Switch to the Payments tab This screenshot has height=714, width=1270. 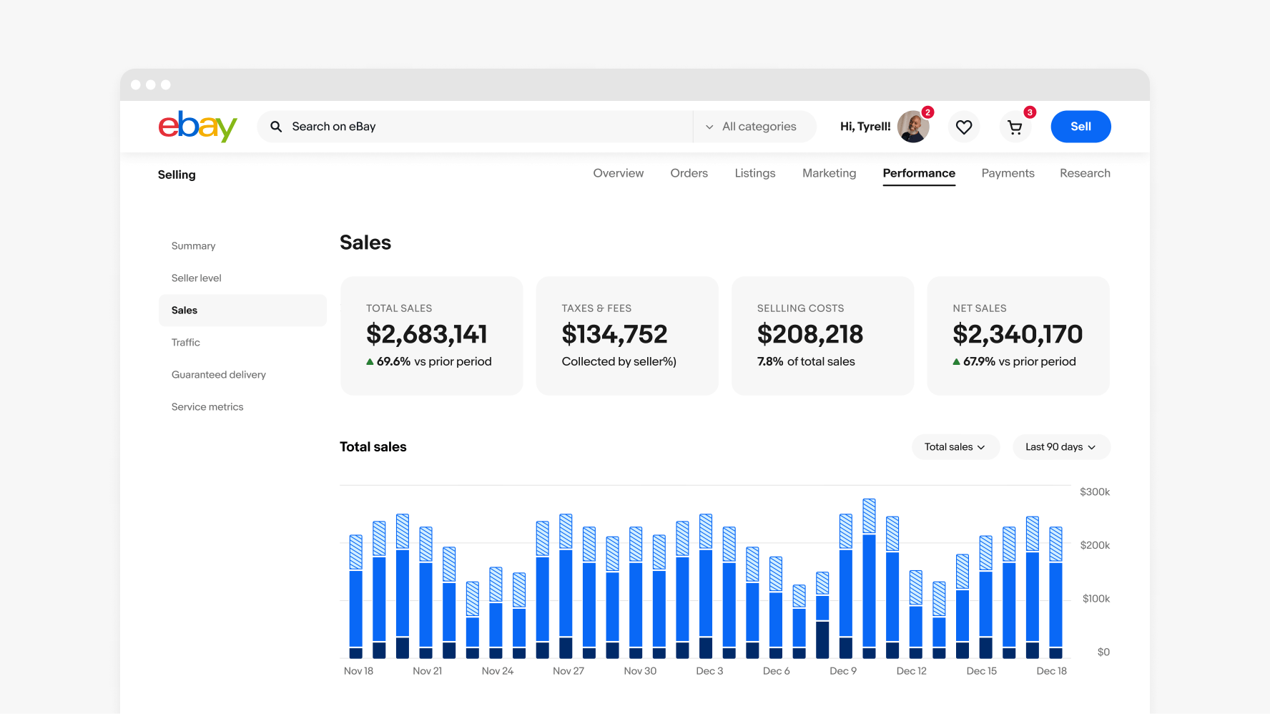tap(1008, 173)
